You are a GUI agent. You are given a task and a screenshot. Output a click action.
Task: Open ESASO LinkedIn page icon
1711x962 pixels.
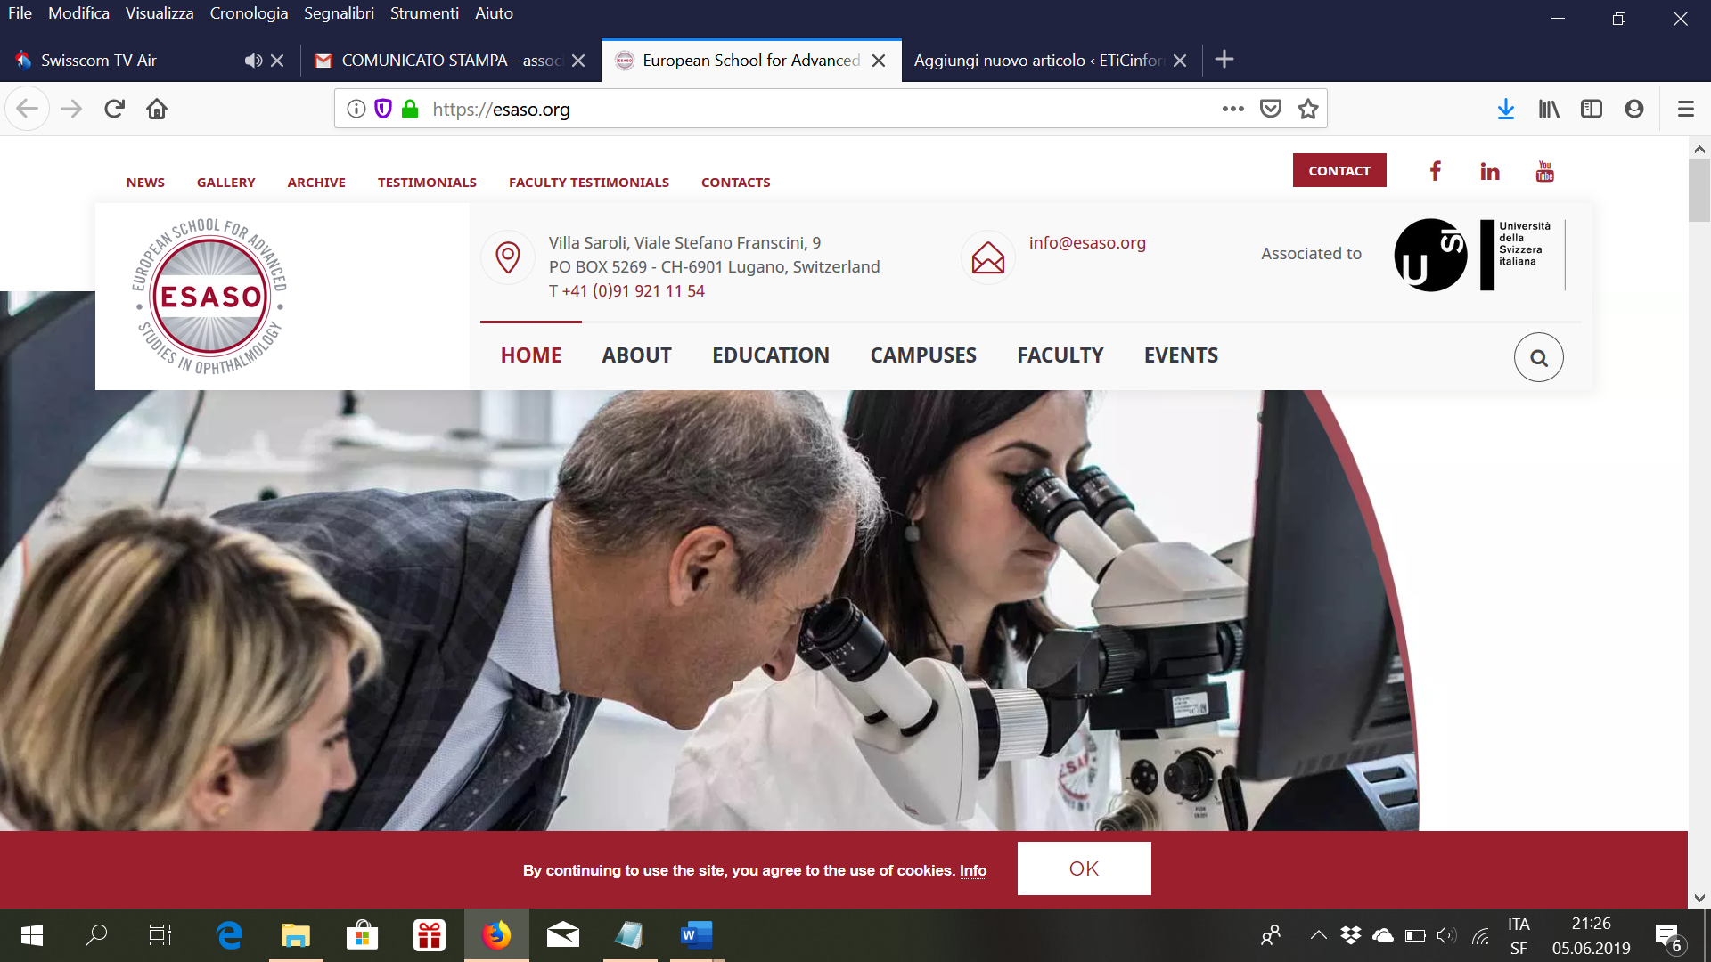1489,171
